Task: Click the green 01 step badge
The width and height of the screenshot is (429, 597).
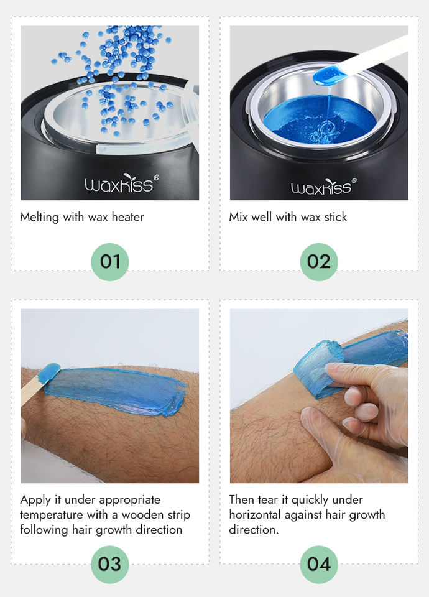Action: [110, 262]
